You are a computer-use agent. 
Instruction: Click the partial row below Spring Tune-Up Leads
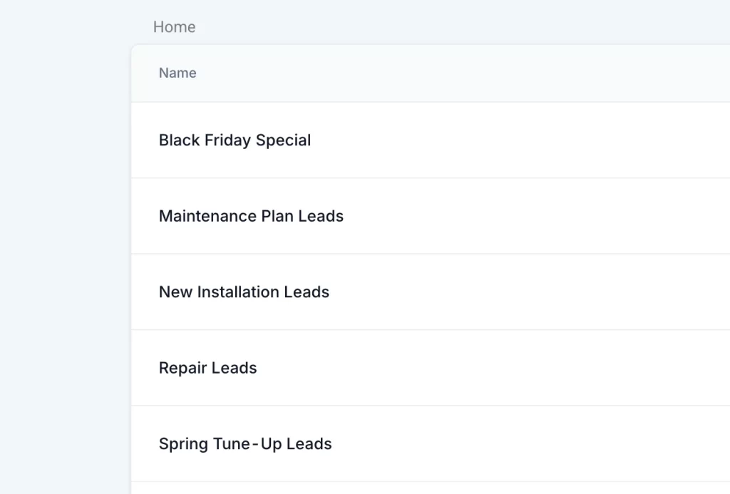(428, 488)
